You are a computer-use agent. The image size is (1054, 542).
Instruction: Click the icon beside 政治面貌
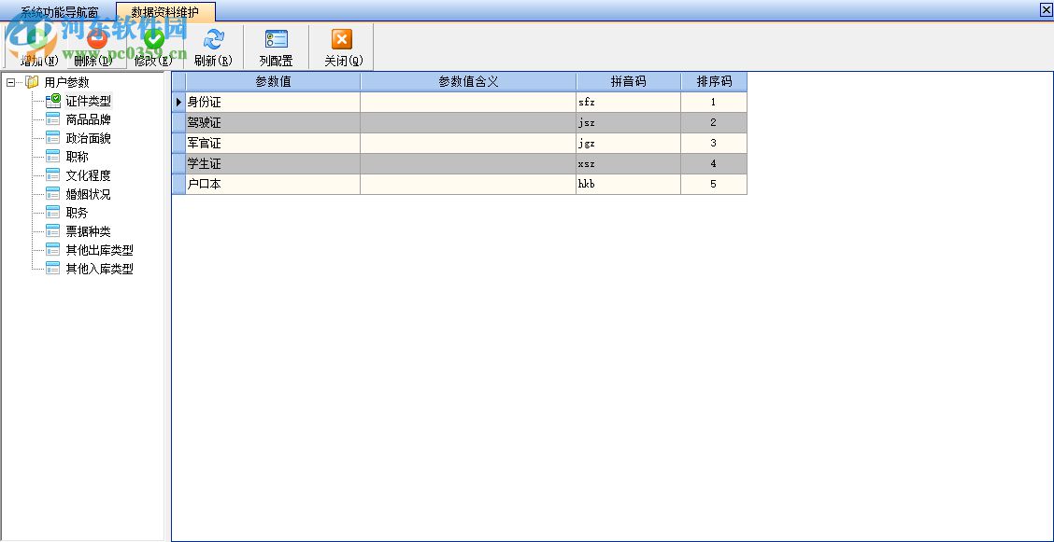(x=53, y=138)
